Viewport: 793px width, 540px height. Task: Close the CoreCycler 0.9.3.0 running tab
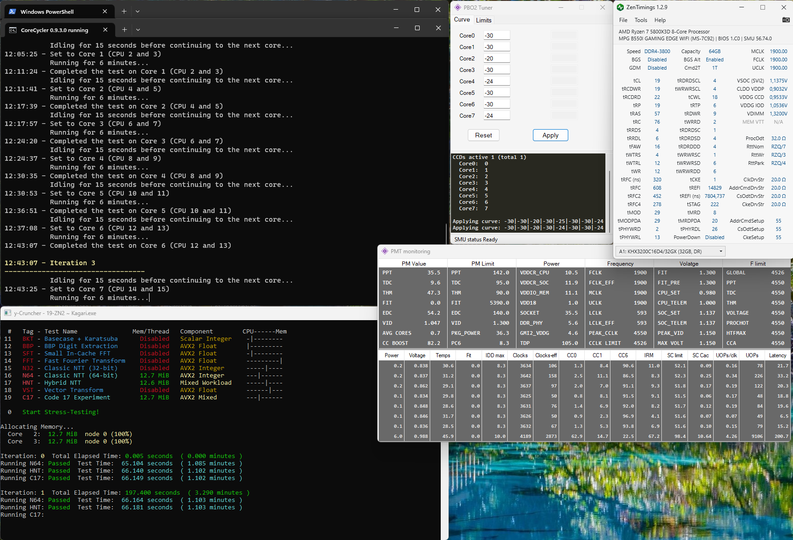(x=105, y=30)
